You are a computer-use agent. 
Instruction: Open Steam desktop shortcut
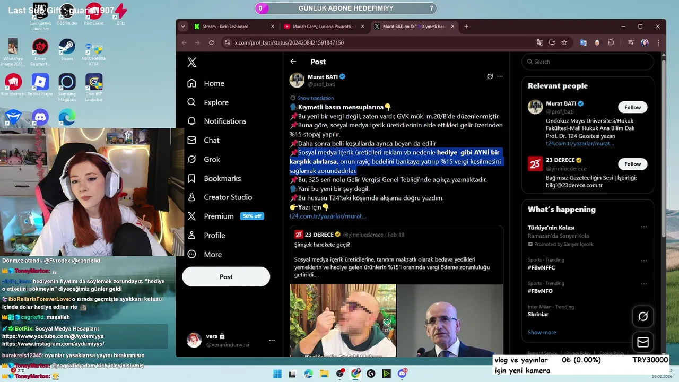(67, 50)
